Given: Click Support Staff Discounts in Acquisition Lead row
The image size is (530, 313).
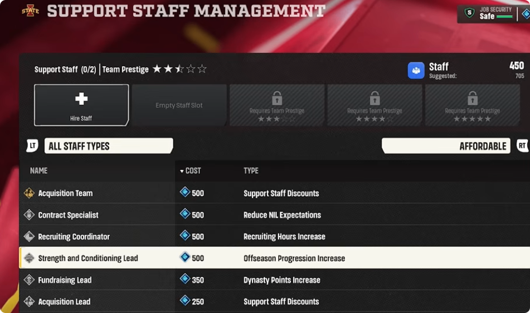Looking at the screenshot, I should 281,301.
